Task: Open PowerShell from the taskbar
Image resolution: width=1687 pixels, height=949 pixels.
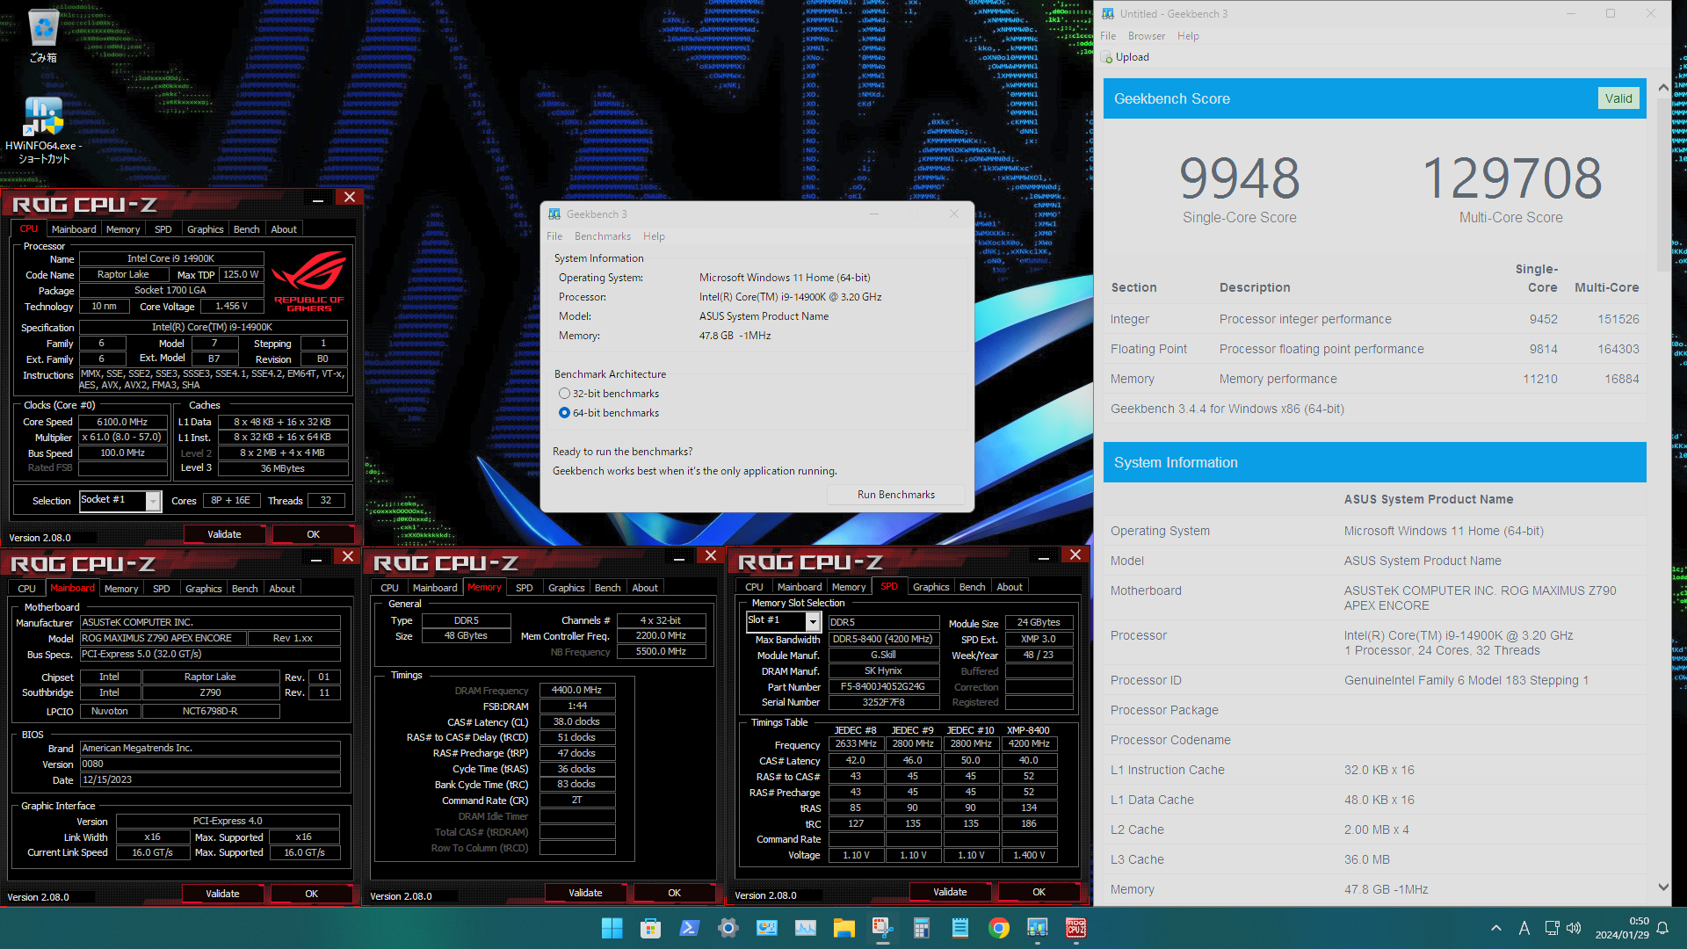Action: [689, 928]
